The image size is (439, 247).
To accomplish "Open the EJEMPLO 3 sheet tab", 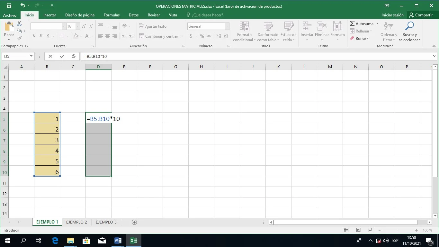I will tap(106, 222).
